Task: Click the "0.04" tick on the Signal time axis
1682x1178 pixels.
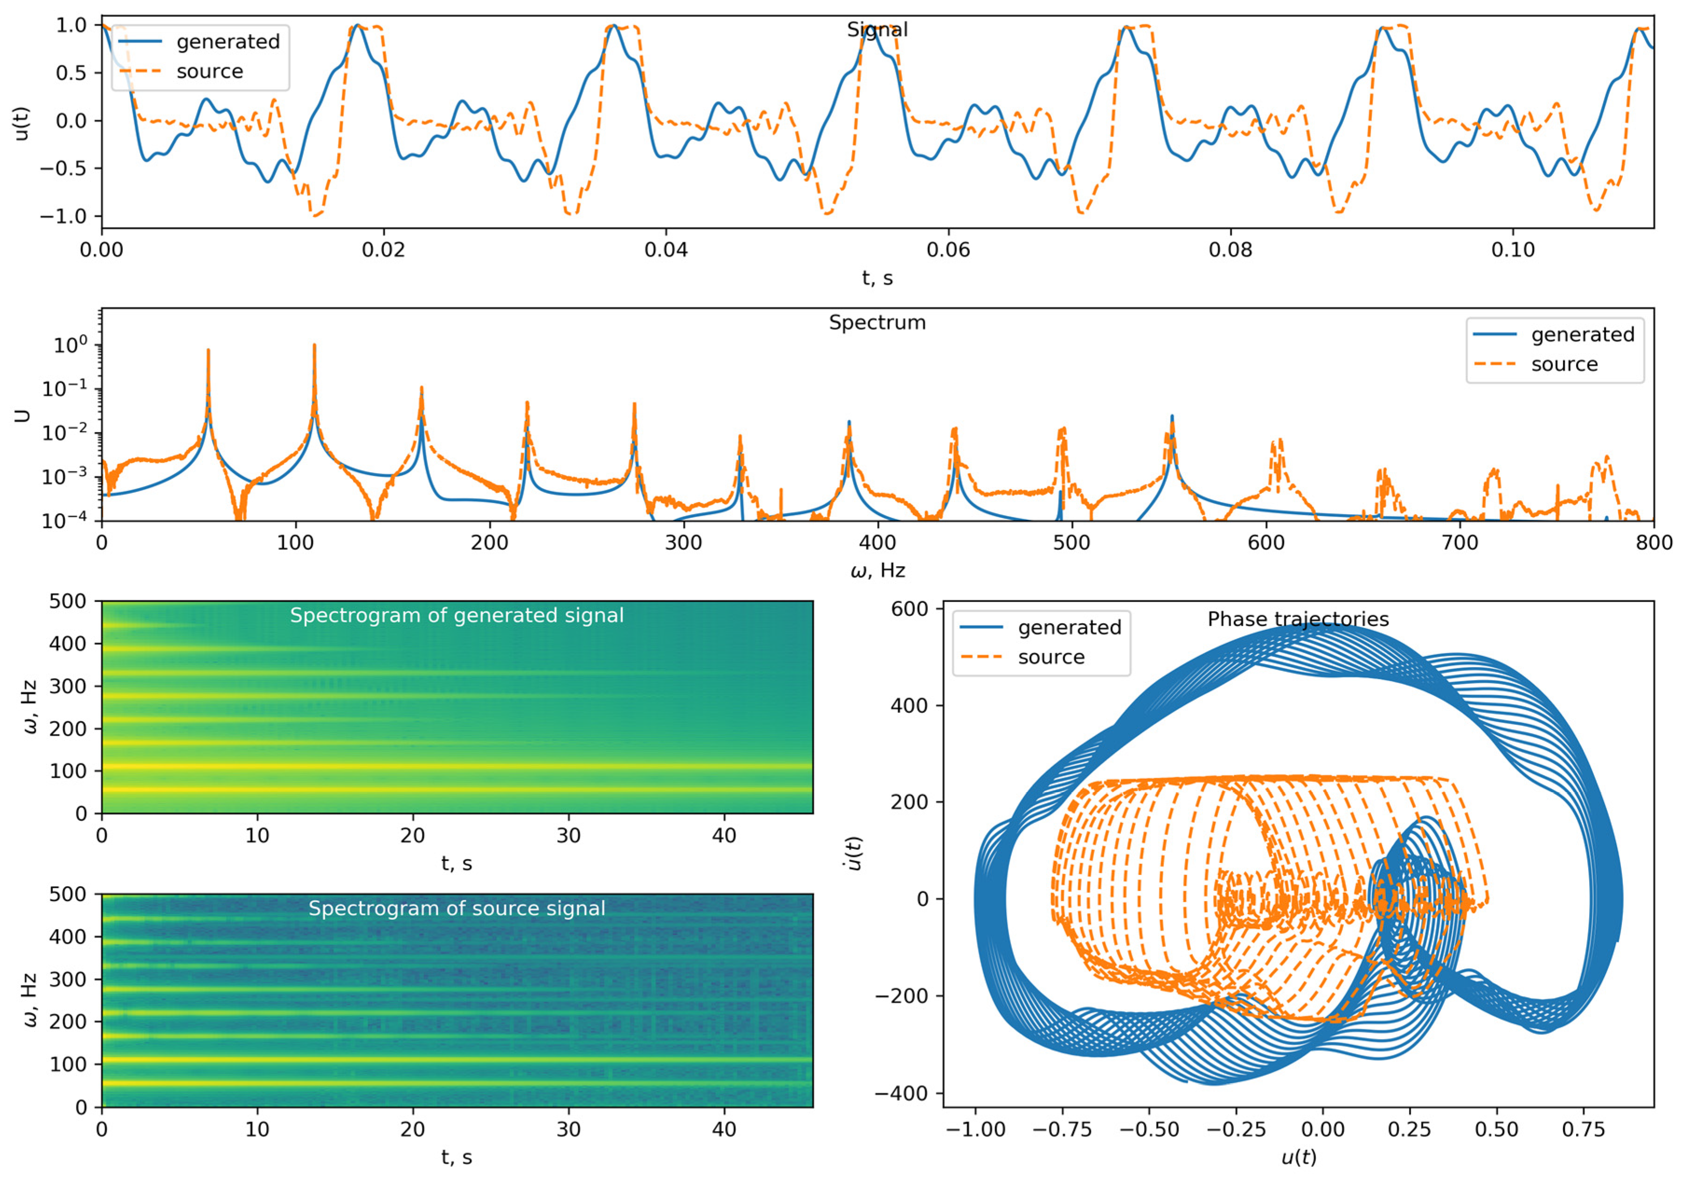Action: pyautogui.click(x=666, y=250)
